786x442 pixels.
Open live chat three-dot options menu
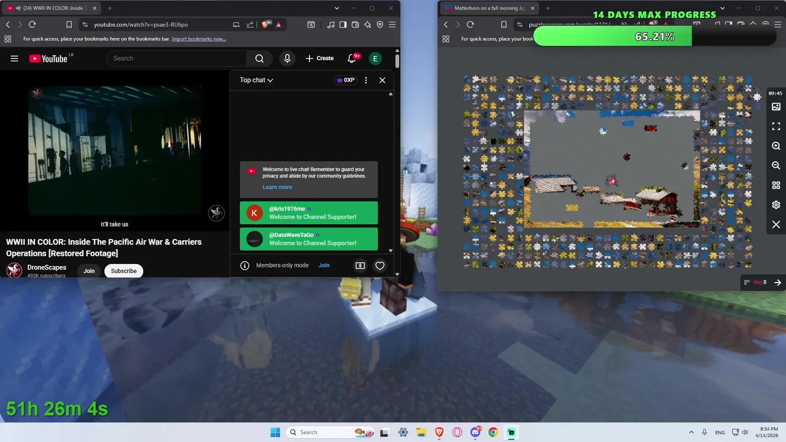(366, 80)
